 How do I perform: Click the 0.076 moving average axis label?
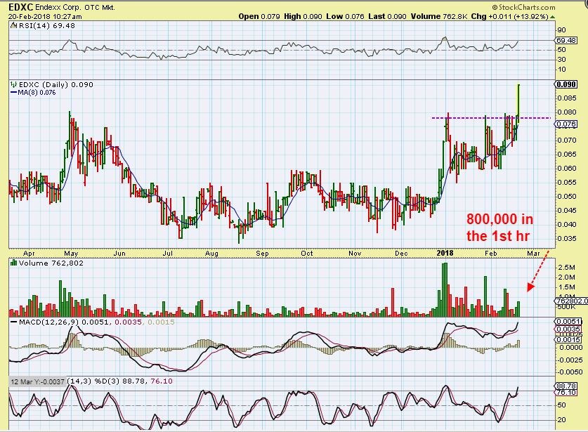pos(566,124)
